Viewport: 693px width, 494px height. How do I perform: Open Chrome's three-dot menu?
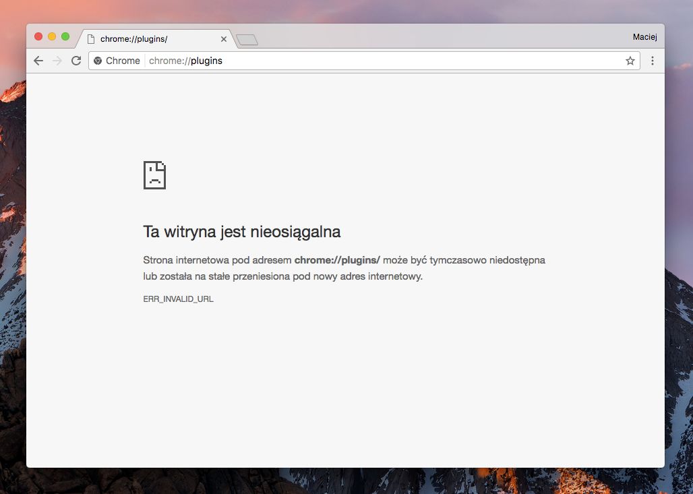click(x=653, y=61)
